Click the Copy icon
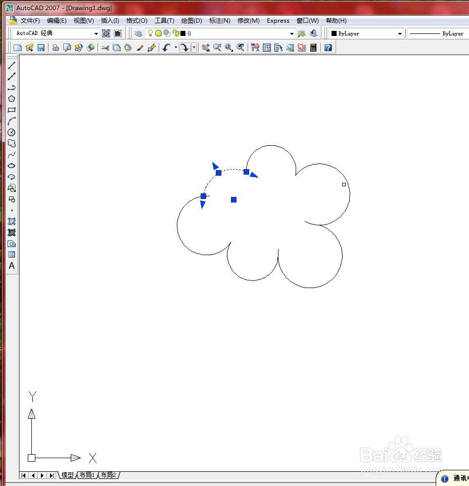 117,48
